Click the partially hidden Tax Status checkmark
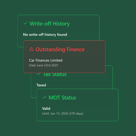Screen dimensions: 136x136 point(39,74)
